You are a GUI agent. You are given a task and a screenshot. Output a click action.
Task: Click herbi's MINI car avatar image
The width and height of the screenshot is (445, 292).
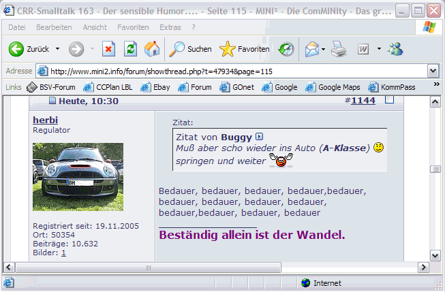78,177
